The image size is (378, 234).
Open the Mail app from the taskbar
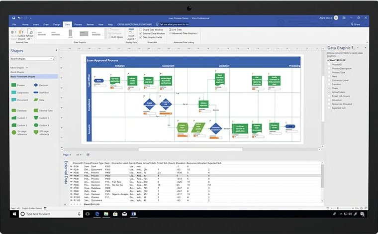[124, 214]
